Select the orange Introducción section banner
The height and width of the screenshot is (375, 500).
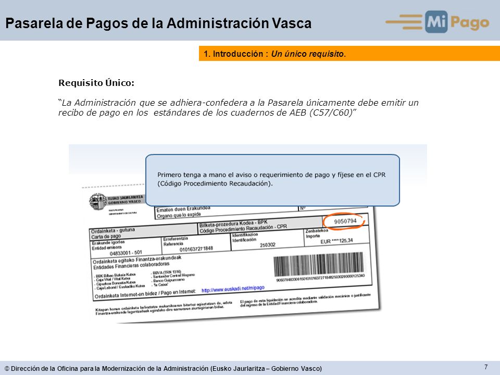349,54
